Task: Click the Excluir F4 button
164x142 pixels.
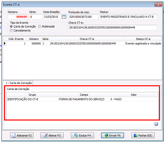Action: tap(82, 135)
